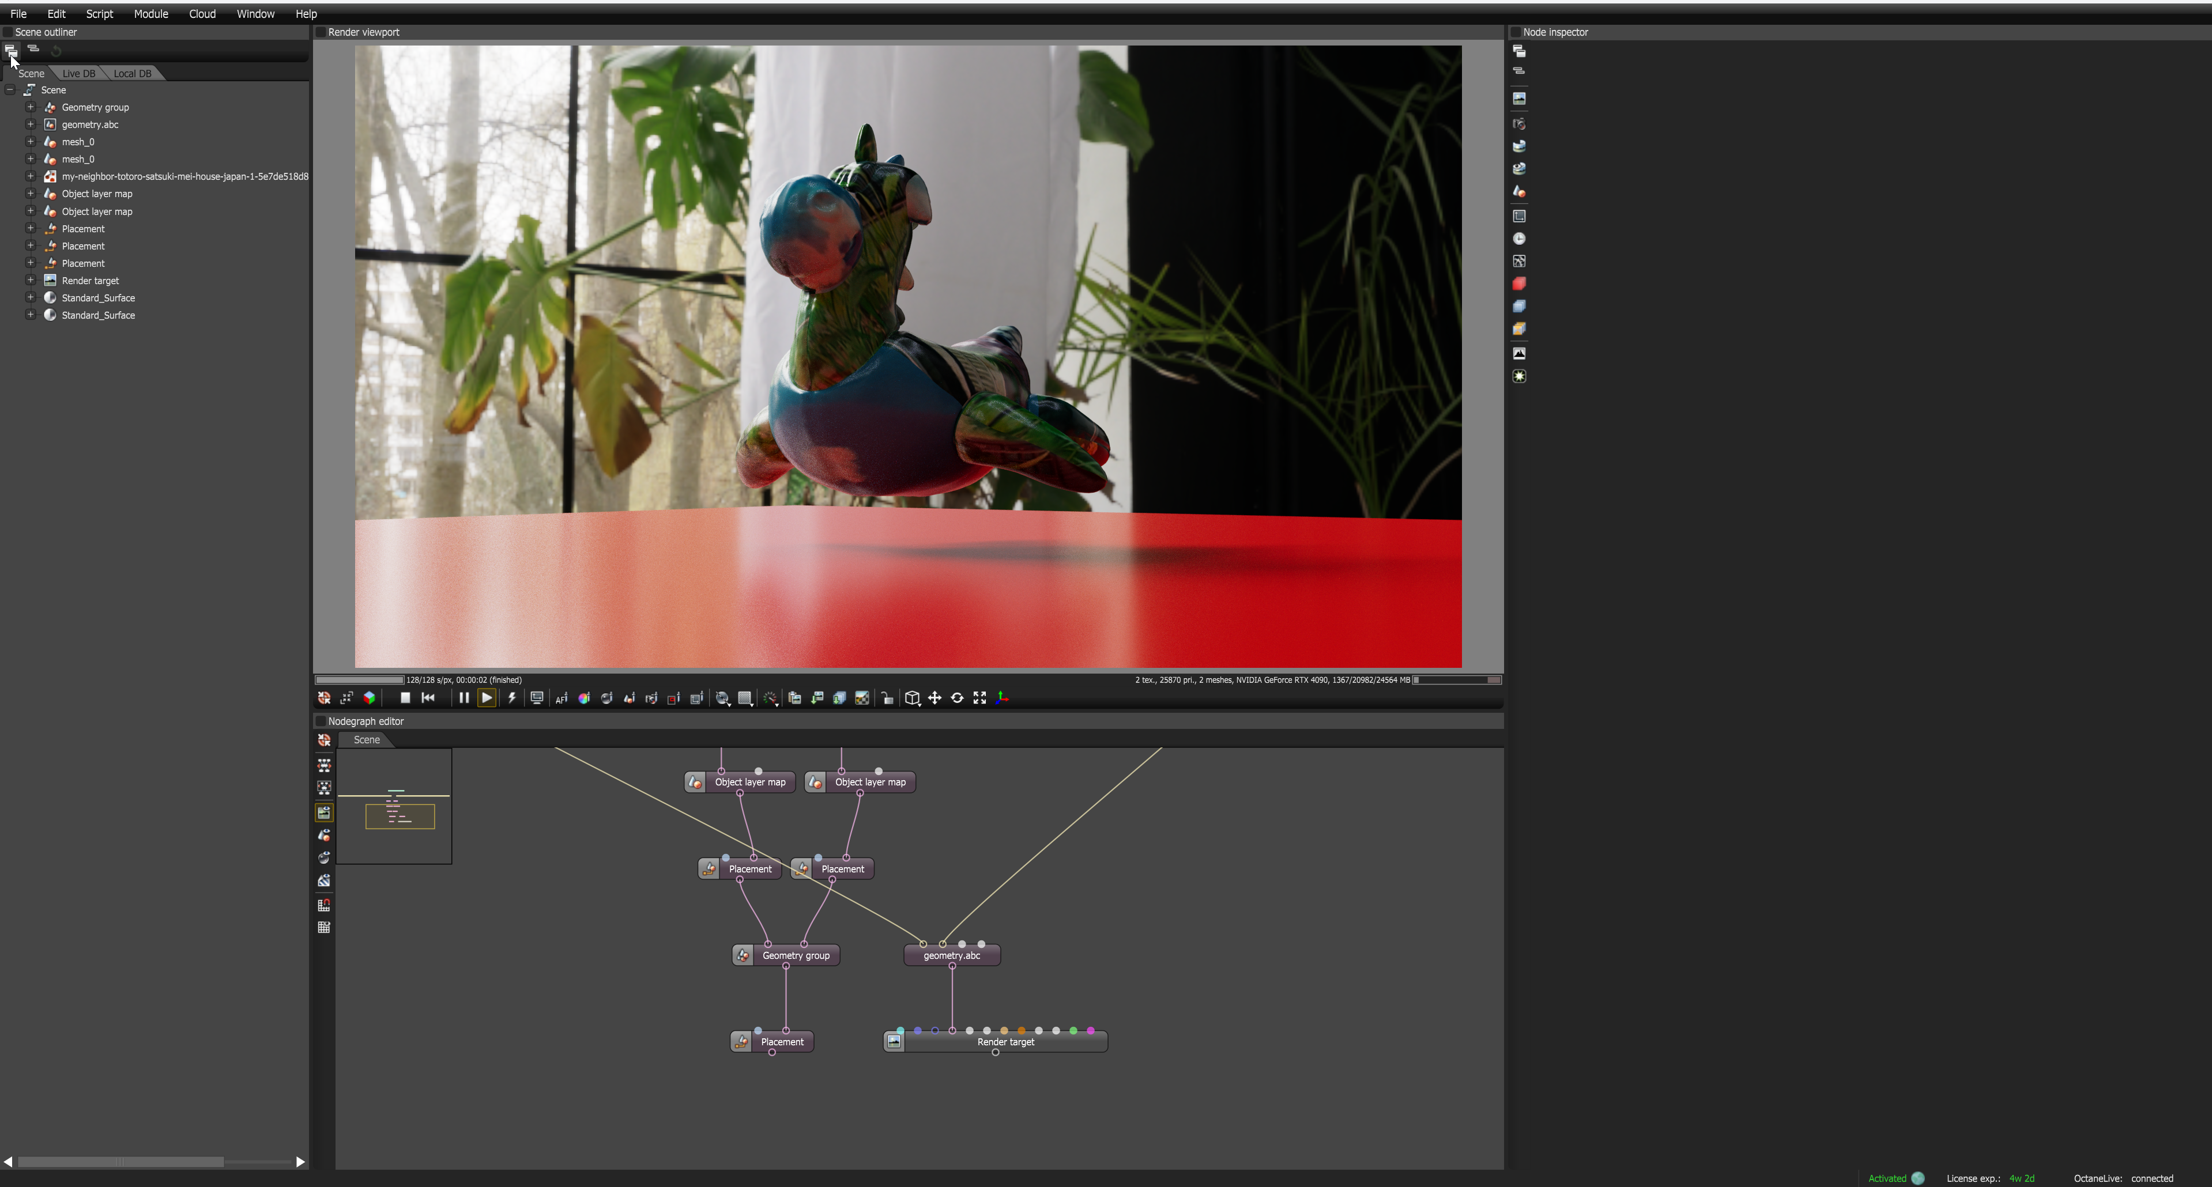Screen dimensions: 2212x1187
Task: Toggle real time rendering lightning icon
Action: tap(512, 698)
